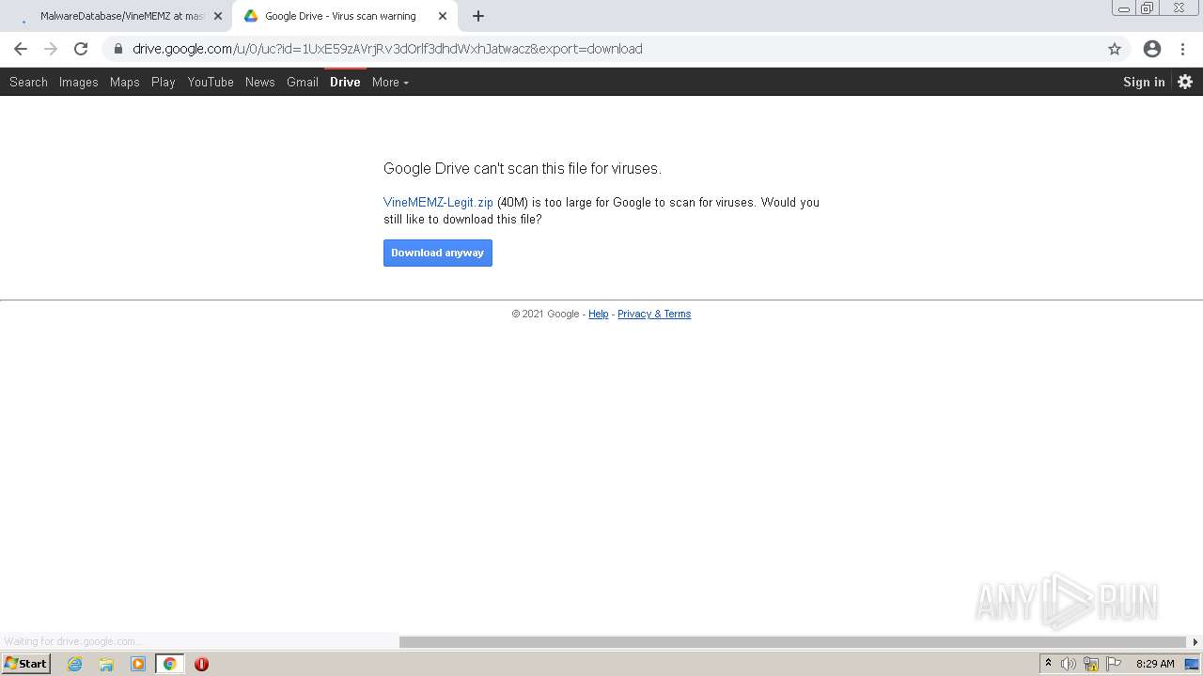Open the Help footer link
The width and height of the screenshot is (1203, 676).
pos(599,314)
